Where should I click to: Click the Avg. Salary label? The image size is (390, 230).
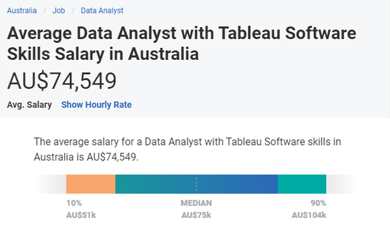(30, 105)
